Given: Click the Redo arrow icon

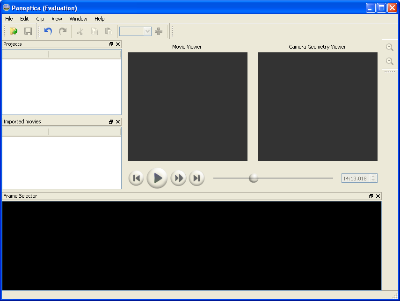Looking at the screenshot, I should pyautogui.click(x=62, y=31).
